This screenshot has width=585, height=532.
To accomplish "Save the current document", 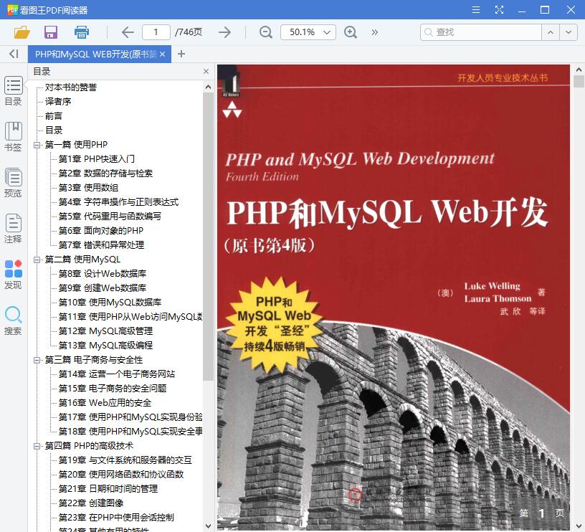I will (50, 32).
